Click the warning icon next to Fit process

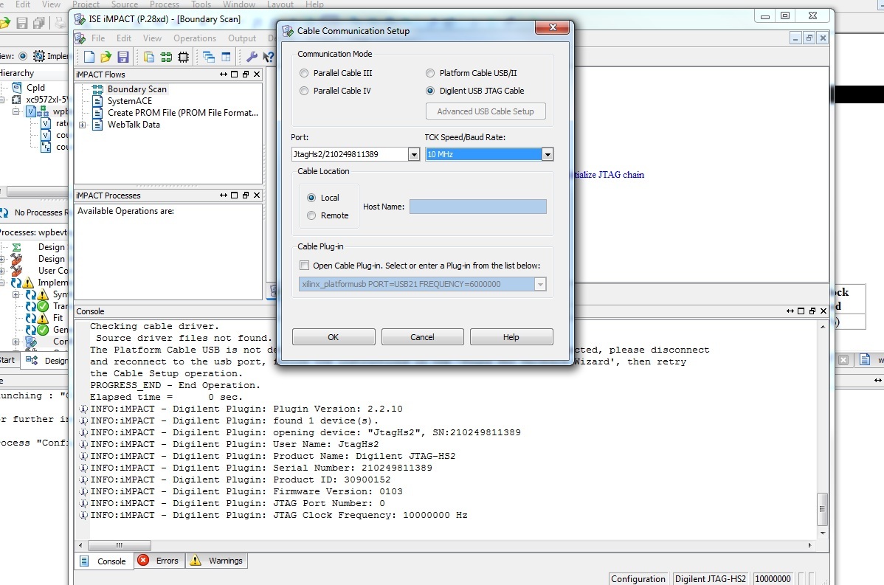(43, 318)
